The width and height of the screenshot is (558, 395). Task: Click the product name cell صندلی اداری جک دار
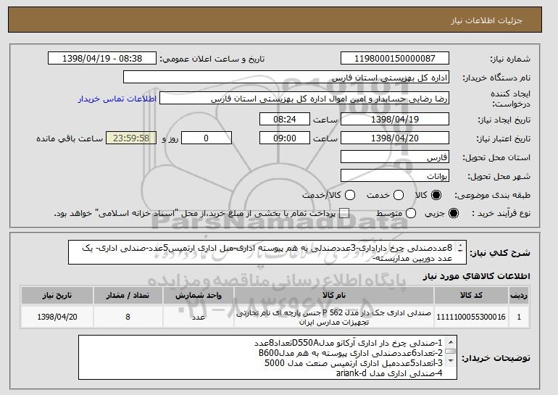coord(334,317)
